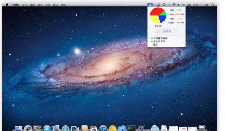The height and width of the screenshot is (131, 225).
Task: Open the Time Machine menu bar icon
Action: tap(164, 5)
